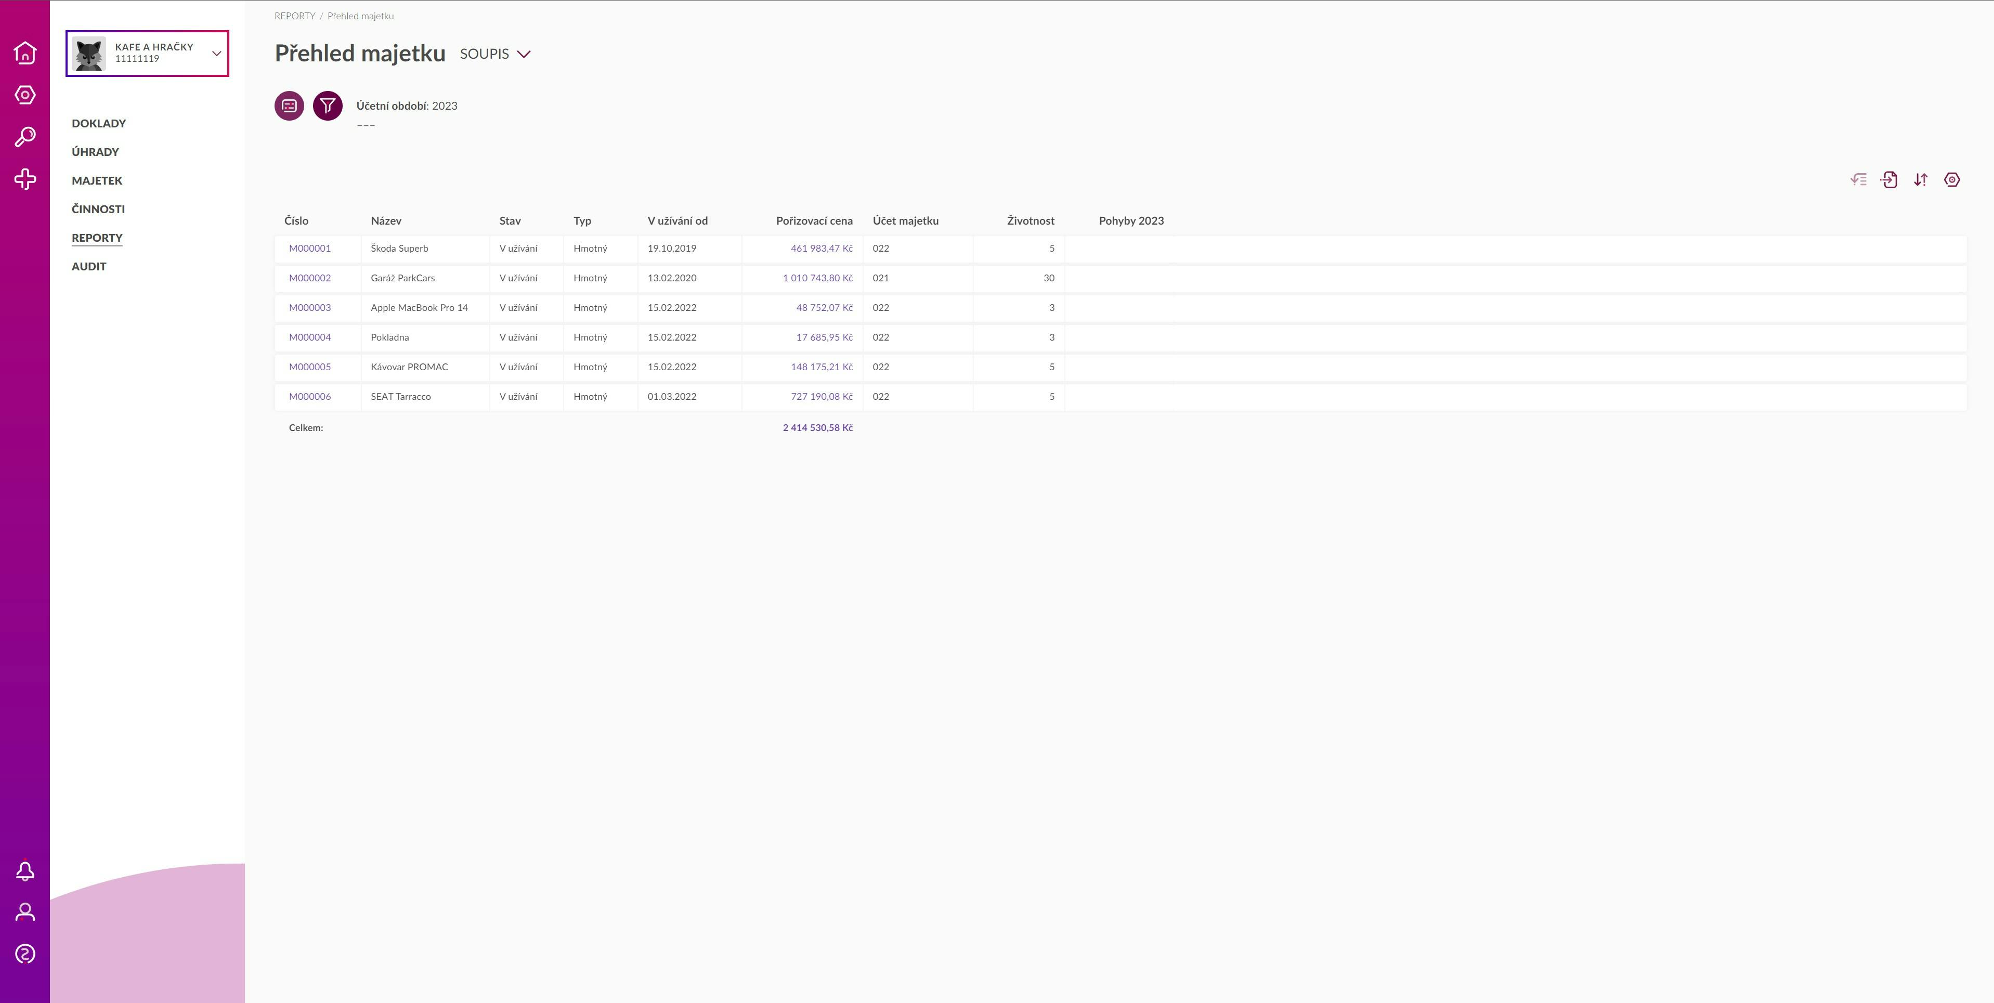Click the round list view icon button
The width and height of the screenshot is (1994, 1003).
point(290,105)
